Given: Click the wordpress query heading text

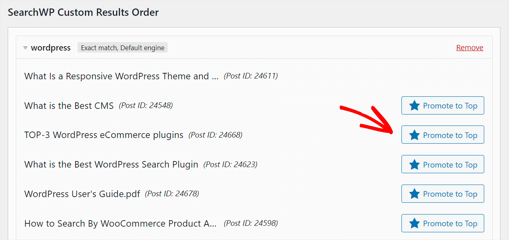Looking at the screenshot, I should [51, 48].
